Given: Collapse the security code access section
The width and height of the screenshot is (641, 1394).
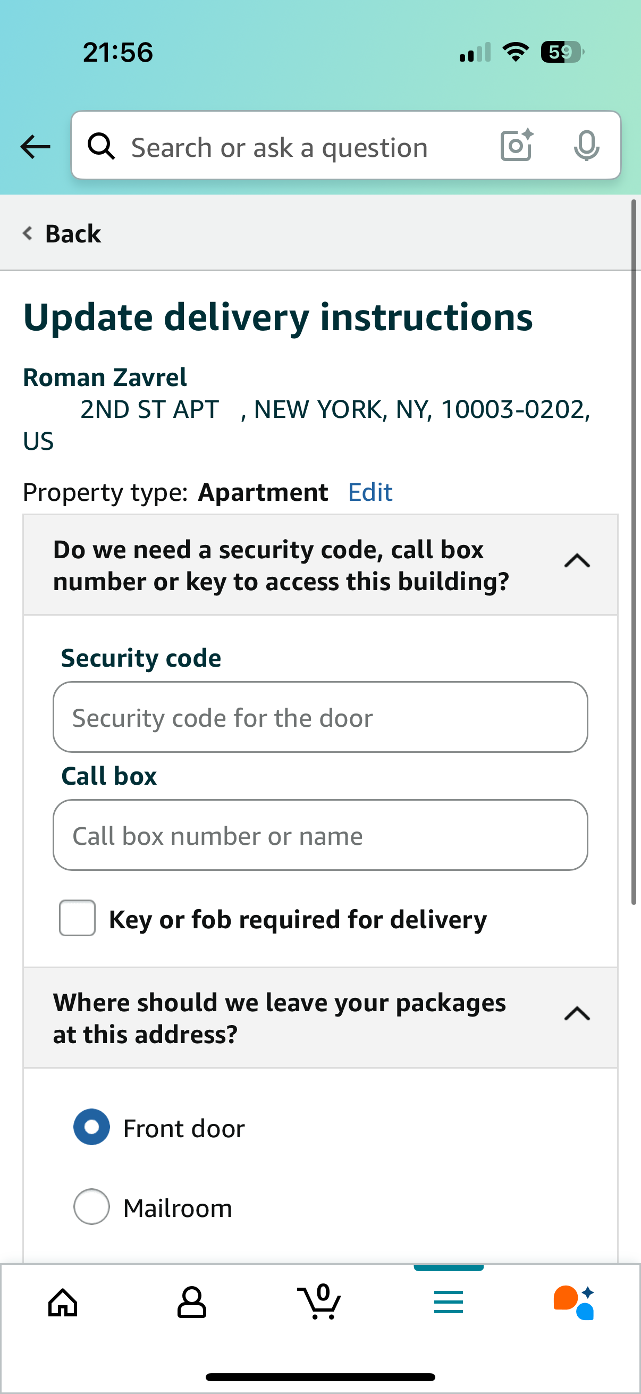Looking at the screenshot, I should click(577, 560).
